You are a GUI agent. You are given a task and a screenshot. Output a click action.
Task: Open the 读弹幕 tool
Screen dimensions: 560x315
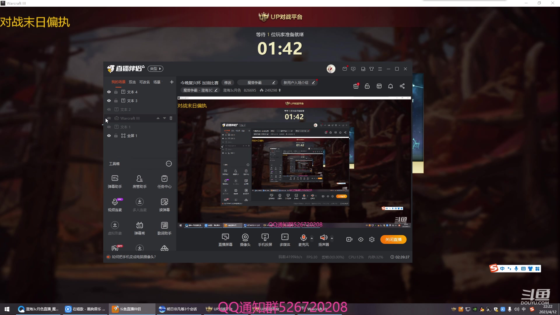164,205
